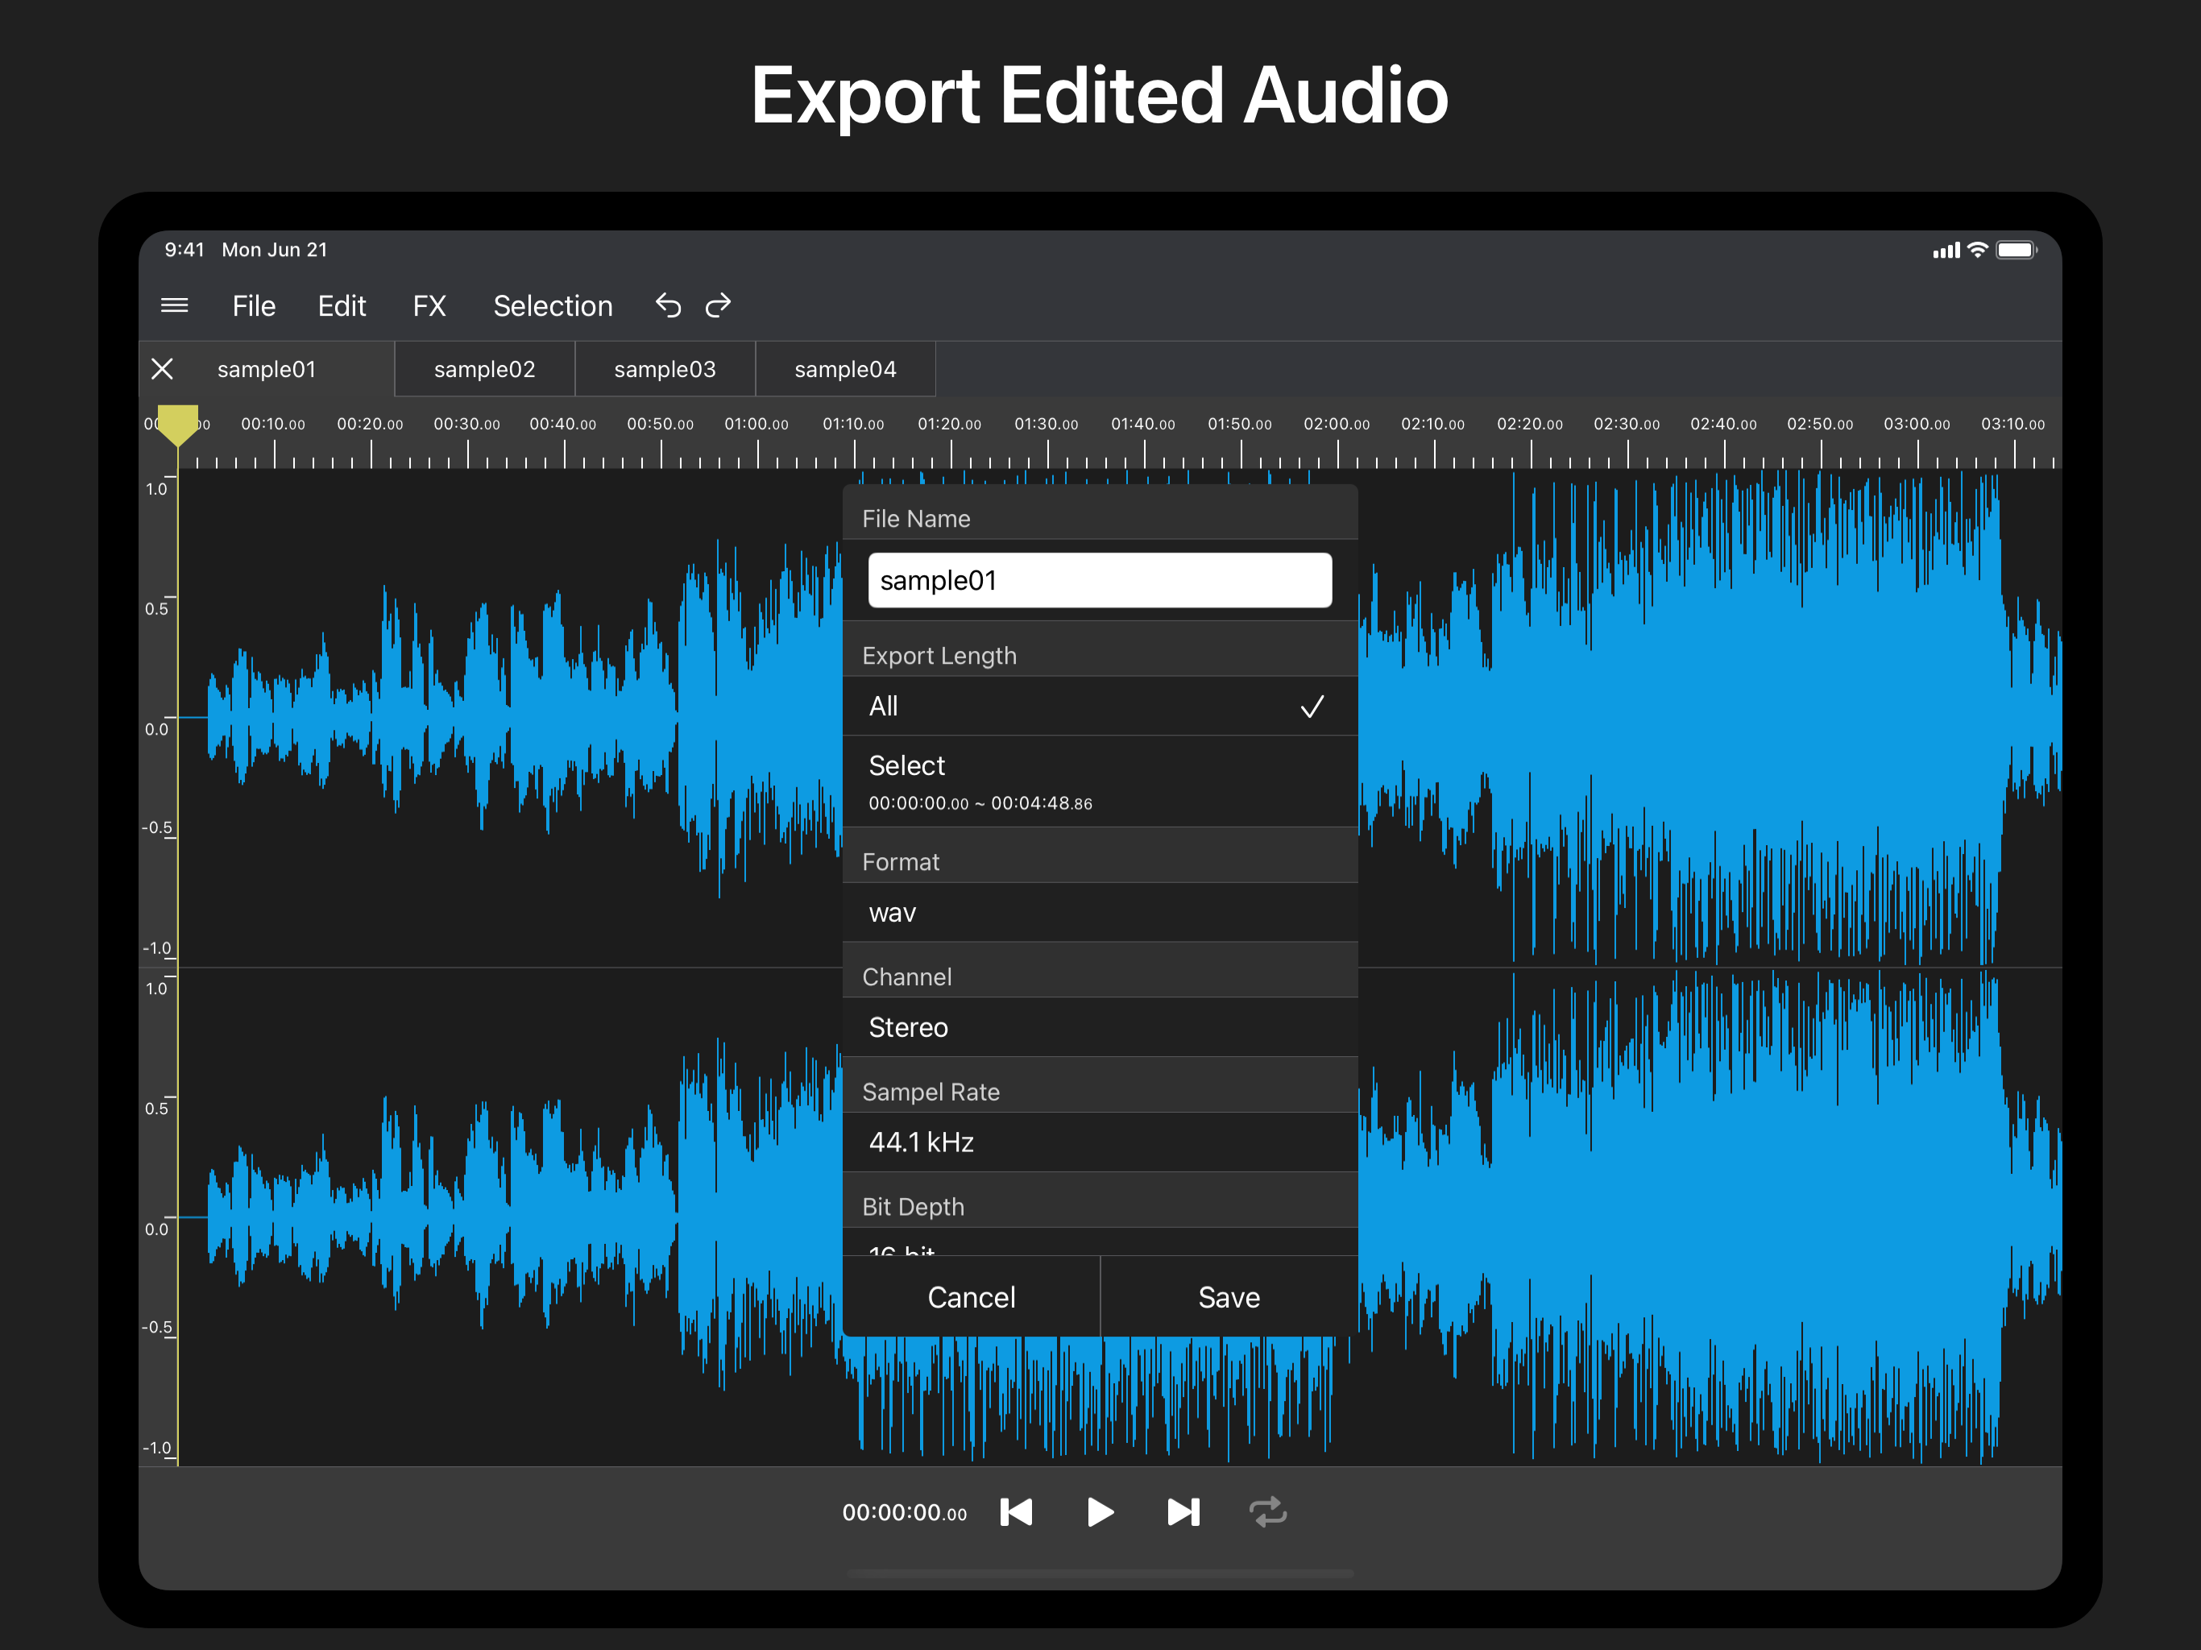Click the sample01 file name field

coord(1099,580)
